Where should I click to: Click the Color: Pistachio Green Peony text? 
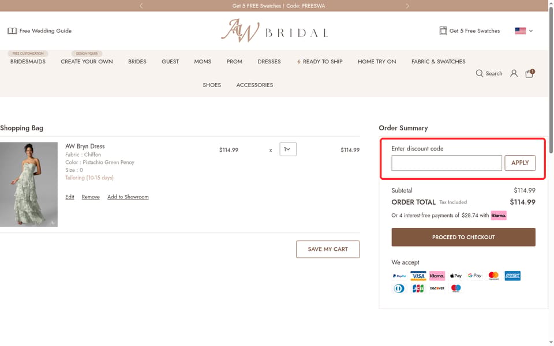[100, 163]
